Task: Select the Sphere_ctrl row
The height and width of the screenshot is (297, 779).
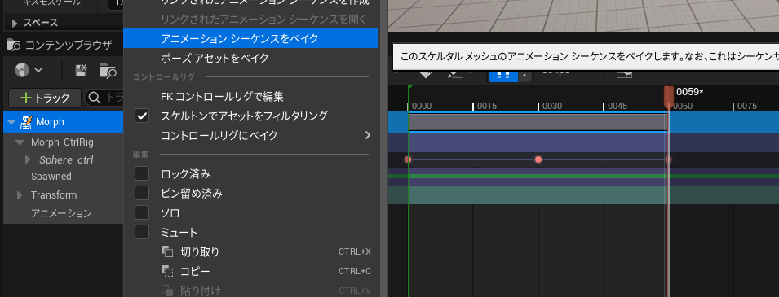Action: pos(63,160)
